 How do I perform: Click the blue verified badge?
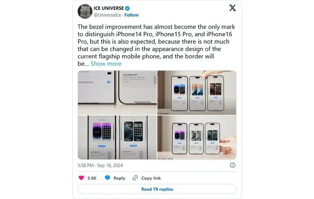tap(127, 8)
